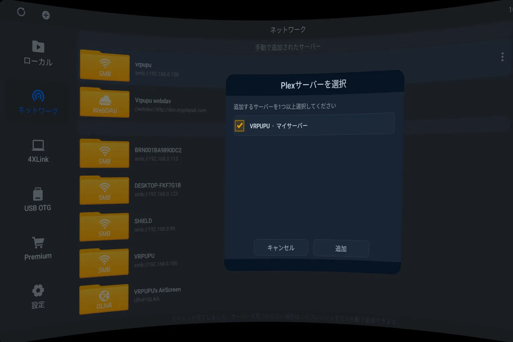Open VRPUPU's AirScreen DLNA folder icon
The height and width of the screenshot is (342, 513).
coord(104,299)
